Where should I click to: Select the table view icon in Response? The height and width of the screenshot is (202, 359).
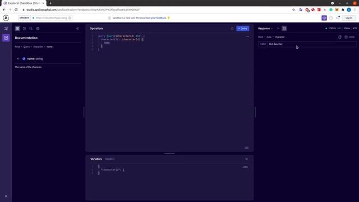coord(284,29)
